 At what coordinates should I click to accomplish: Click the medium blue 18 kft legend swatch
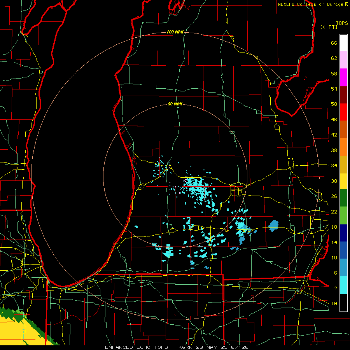[x=343, y=250]
